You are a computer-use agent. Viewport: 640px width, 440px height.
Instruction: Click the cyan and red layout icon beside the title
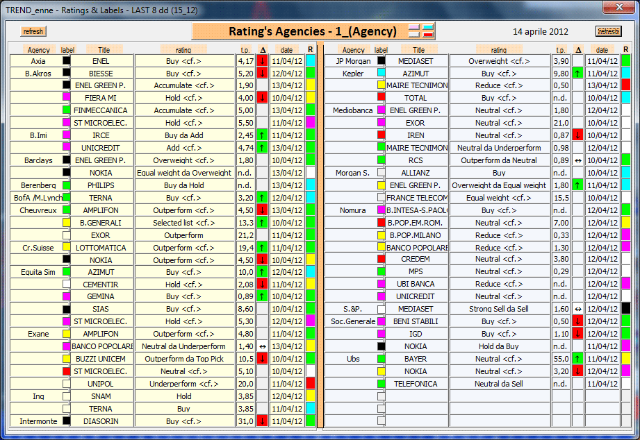coord(428,31)
